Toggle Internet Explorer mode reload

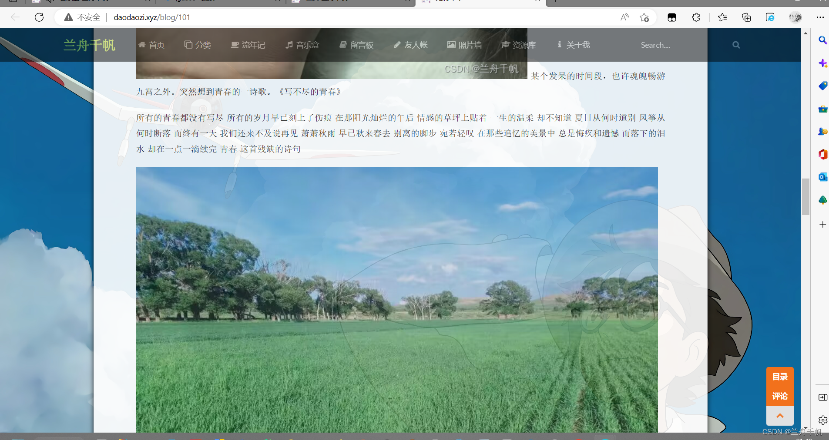click(771, 17)
